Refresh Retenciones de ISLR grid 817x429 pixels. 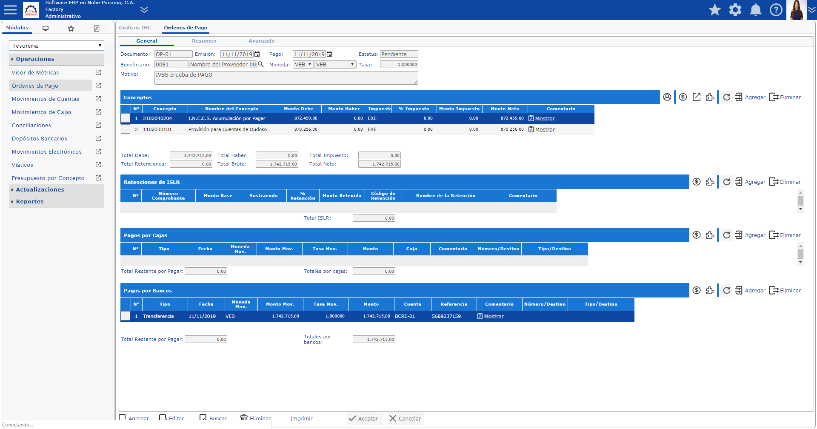(x=727, y=182)
